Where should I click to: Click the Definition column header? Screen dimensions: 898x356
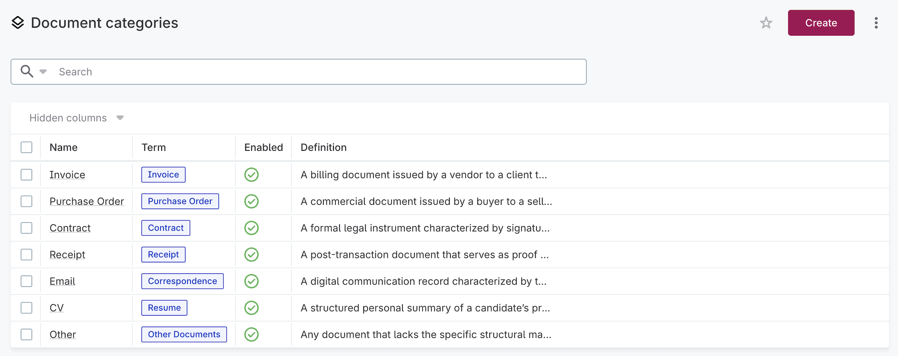tap(323, 147)
